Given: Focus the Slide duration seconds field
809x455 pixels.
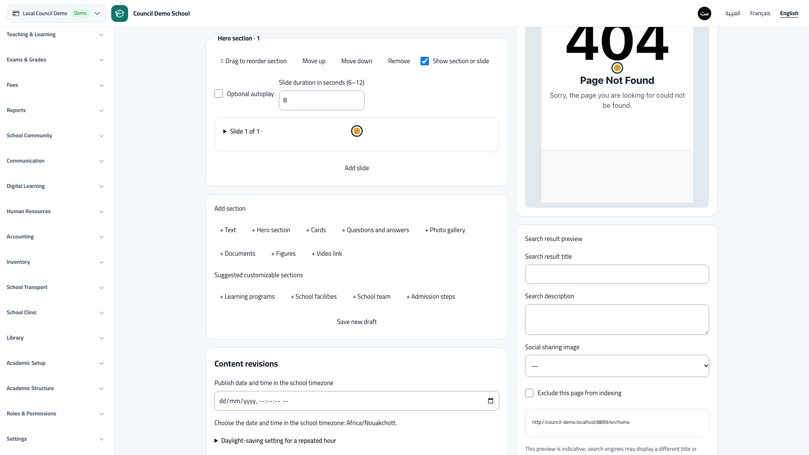Looking at the screenshot, I should pos(321,100).
